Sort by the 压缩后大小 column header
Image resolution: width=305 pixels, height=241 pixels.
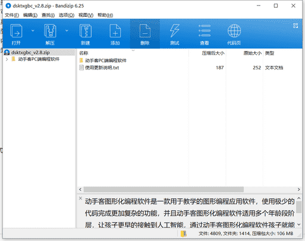coord(213,53)
